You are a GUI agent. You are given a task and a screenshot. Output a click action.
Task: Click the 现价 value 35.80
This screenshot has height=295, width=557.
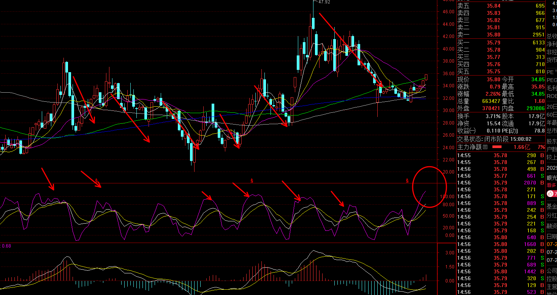click(x=493, y=80)
